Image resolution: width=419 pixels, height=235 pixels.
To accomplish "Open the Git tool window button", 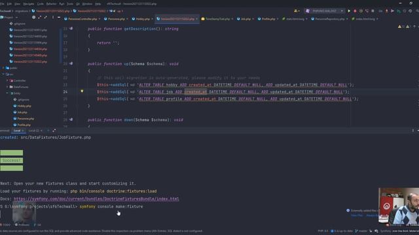I will coord(37,225).
